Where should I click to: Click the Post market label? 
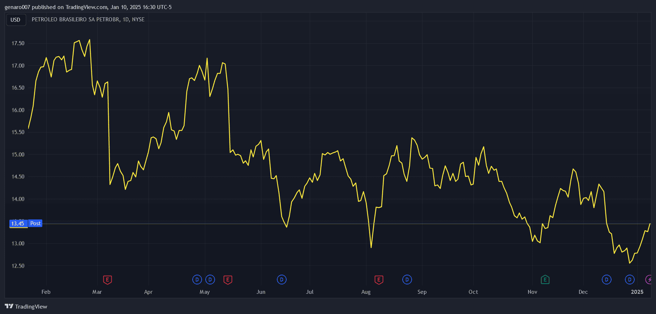pos(35,223)
